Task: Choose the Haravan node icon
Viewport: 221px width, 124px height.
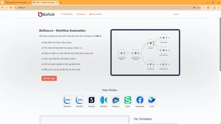Action: pos(115,100)
